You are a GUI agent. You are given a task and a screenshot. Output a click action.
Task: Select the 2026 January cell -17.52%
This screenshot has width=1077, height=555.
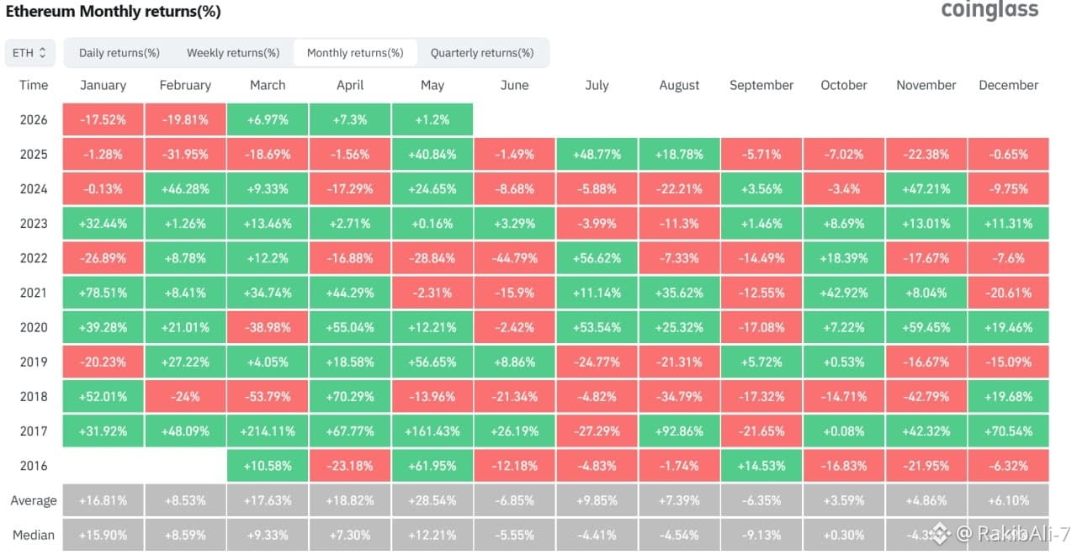pyautogui.click(x=103, y=120)
